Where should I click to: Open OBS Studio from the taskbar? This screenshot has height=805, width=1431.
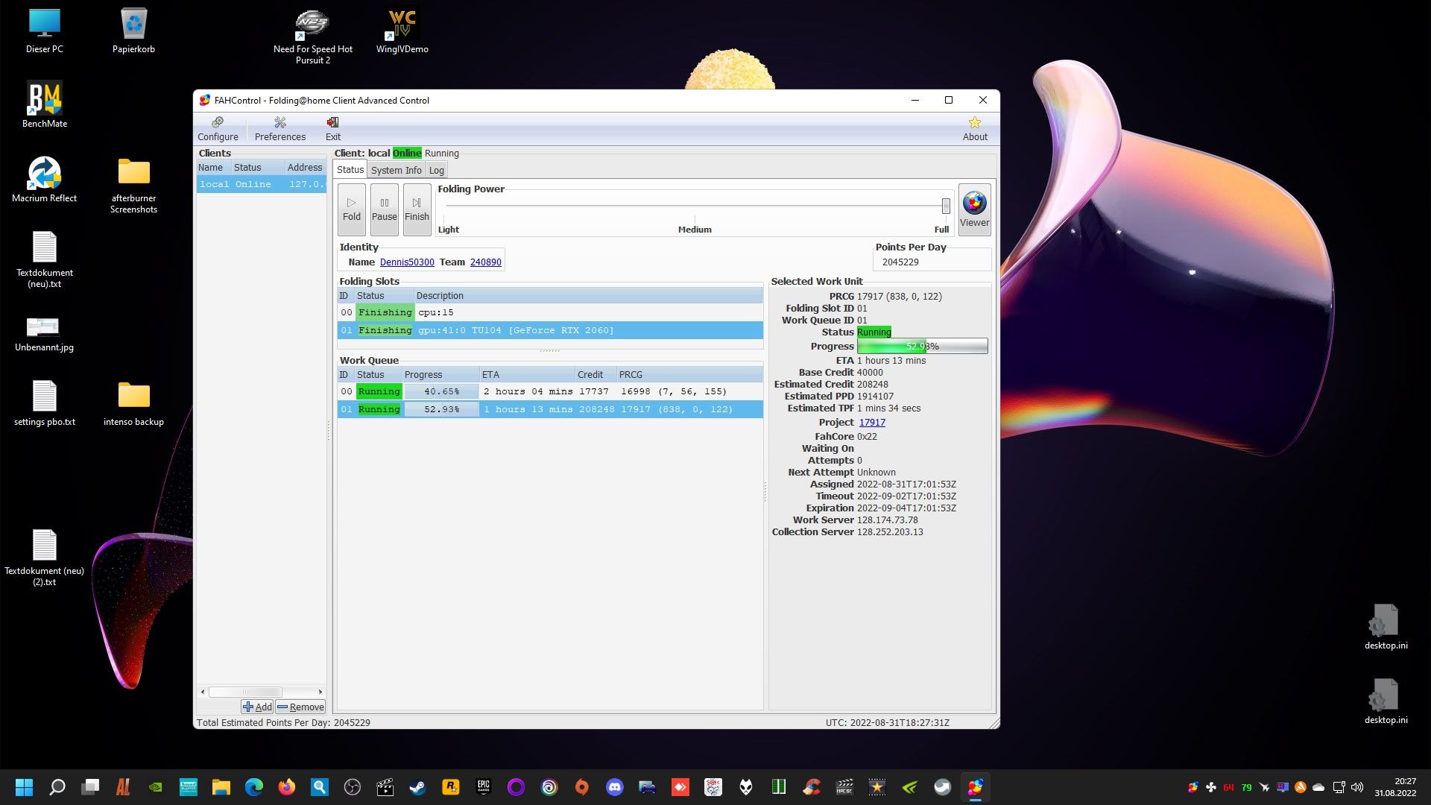353,787
